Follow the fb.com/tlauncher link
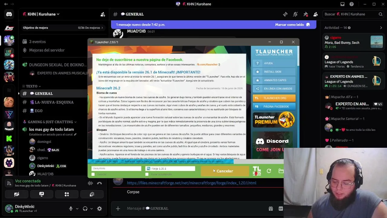The width and height of the screenshot is (387, 218). [207, 64]
